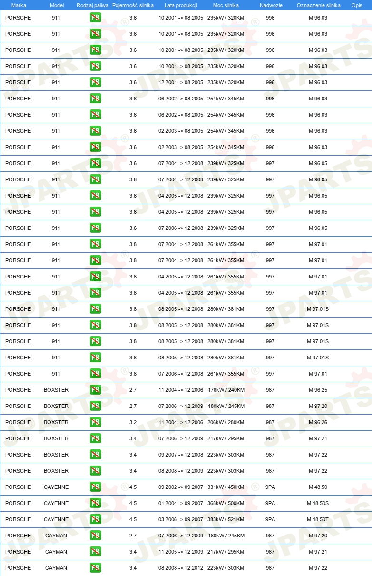Click CAYENNE in the 521KM row
372x576 pixels.
[56, 519]
